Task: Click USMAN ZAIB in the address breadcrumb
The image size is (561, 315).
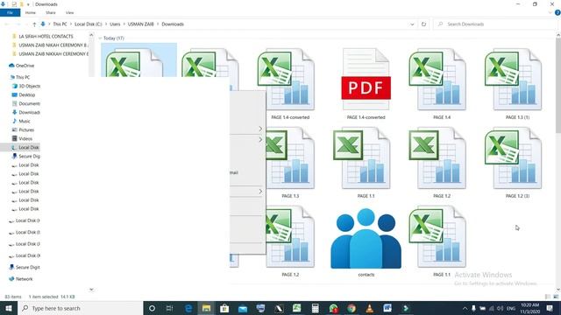Action: point(140,24)
